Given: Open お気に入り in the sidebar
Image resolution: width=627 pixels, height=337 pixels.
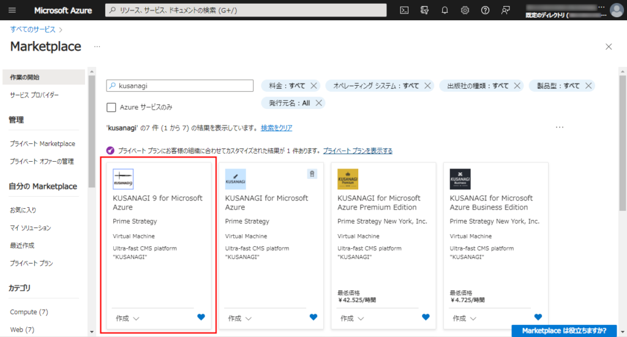Looking at the screenshot, I should click(x=23, y=210).
